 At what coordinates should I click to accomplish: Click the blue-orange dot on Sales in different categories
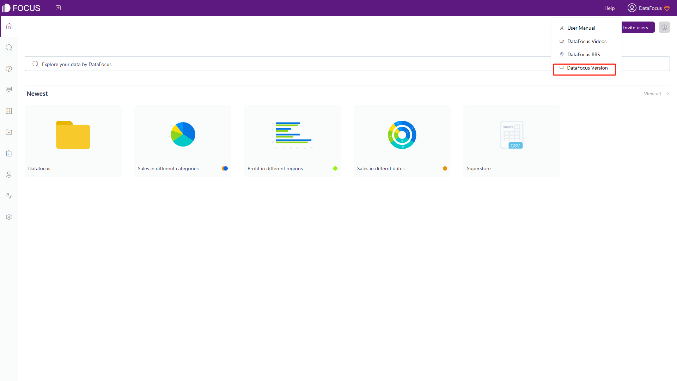pyautogui.click(x=225, y=168)
